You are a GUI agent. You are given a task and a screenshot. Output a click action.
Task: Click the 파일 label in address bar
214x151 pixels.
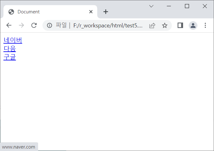[61, 25]
